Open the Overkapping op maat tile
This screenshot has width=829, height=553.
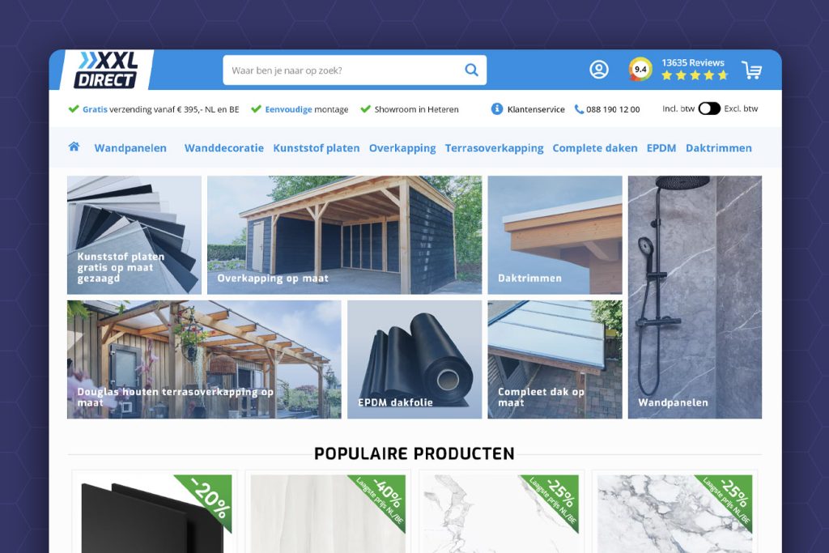[x=344, y=235]
